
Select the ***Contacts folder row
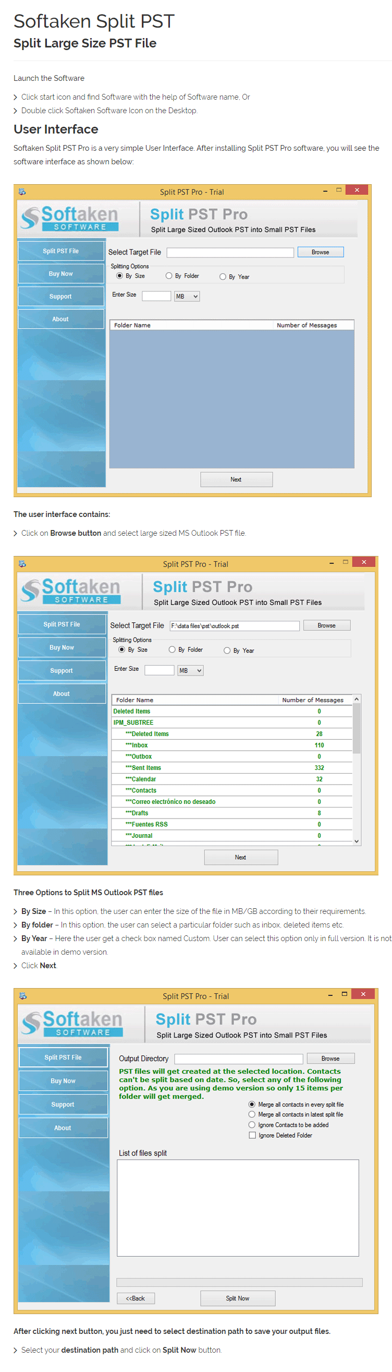[232, 791]
